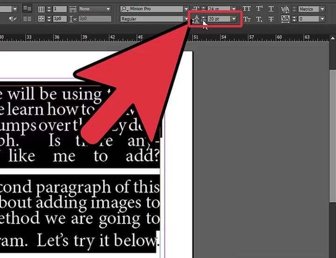Click the font search magnifier icon
The width and height of the screenshot is (336, 258).
click(124, 9)
